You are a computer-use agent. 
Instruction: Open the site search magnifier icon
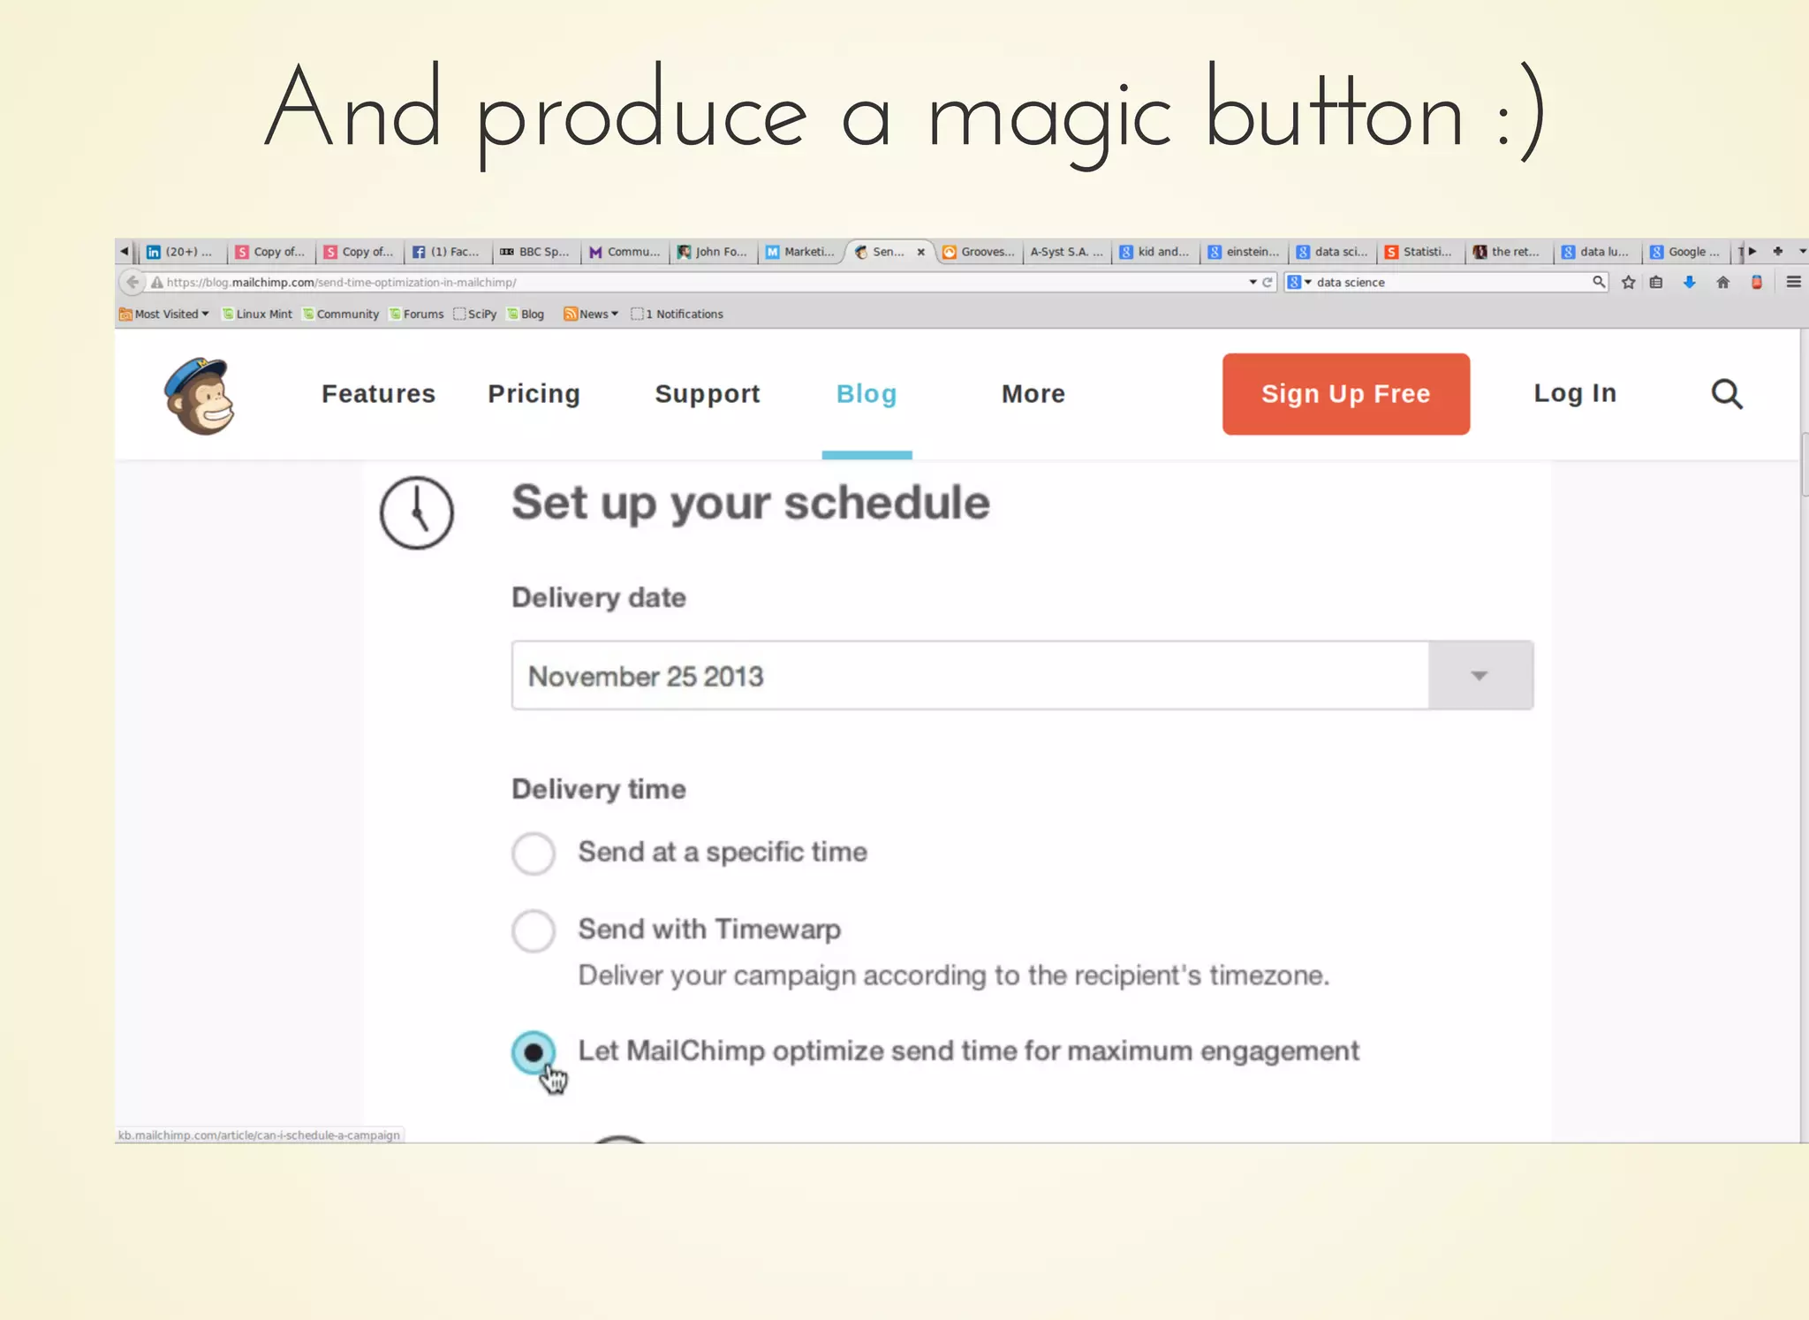pyautogui.click(x=1727, y=394)
